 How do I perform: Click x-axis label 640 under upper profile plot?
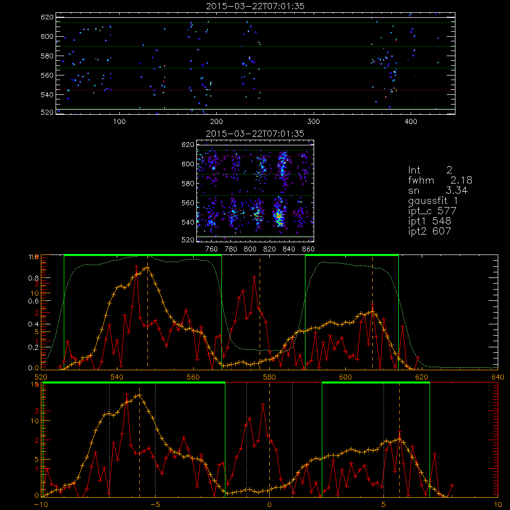pyautogui.click(x=498, y=377)
